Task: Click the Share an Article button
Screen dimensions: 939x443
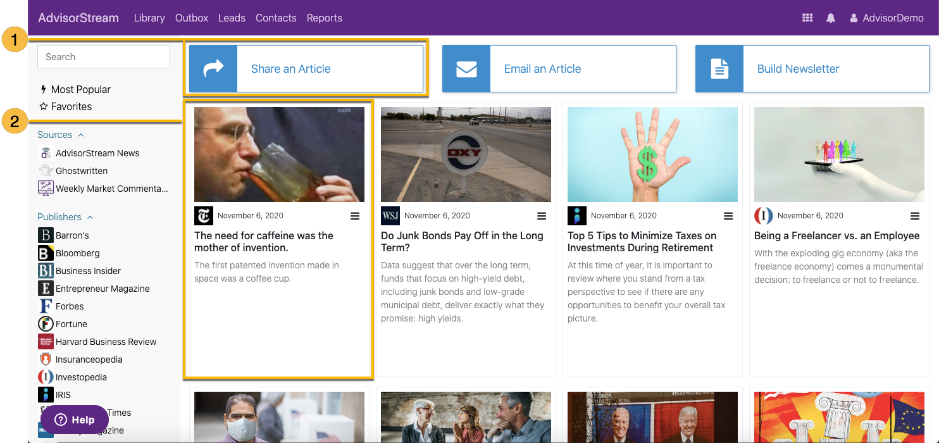Action: tap(306, 68)
